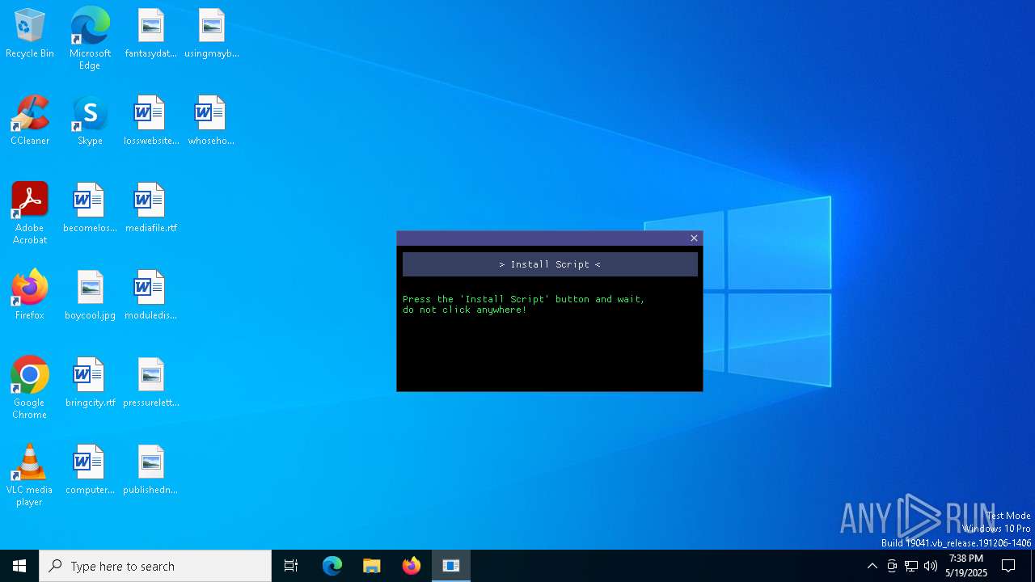Open the Recycle Bin icon
1035x582 pixels.
click(30, 34)
